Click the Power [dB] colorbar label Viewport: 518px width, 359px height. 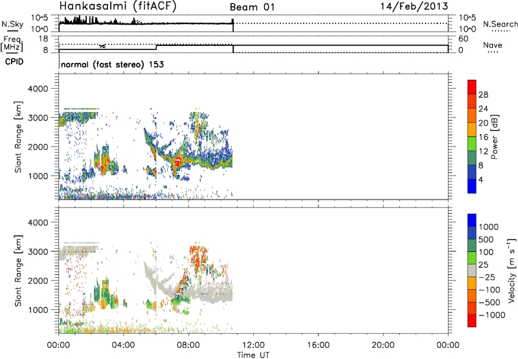pyautogui.click(x=494, y=137)
